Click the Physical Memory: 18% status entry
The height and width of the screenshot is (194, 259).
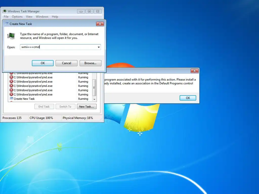[x=78, y=118]
